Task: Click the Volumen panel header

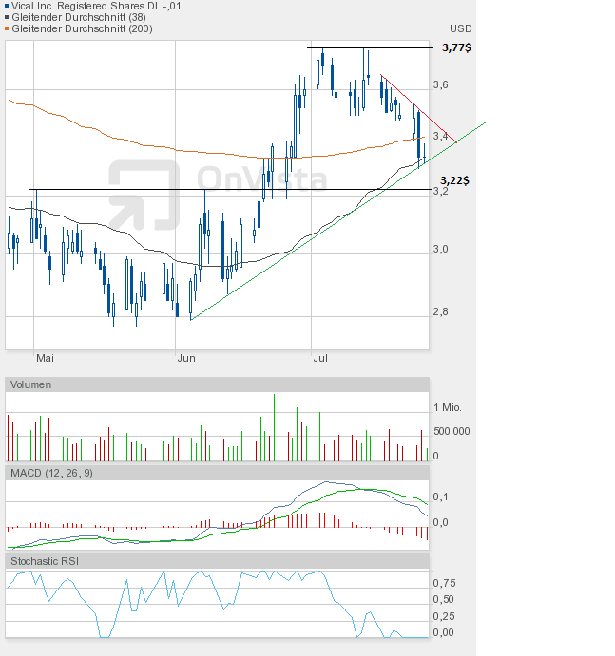Action: pyautogui.click(x=217, y=384)
